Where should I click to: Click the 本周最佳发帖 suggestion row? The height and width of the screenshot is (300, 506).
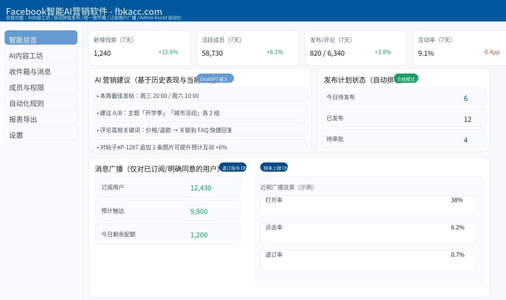pyautogui.click(x=200, y=95)
